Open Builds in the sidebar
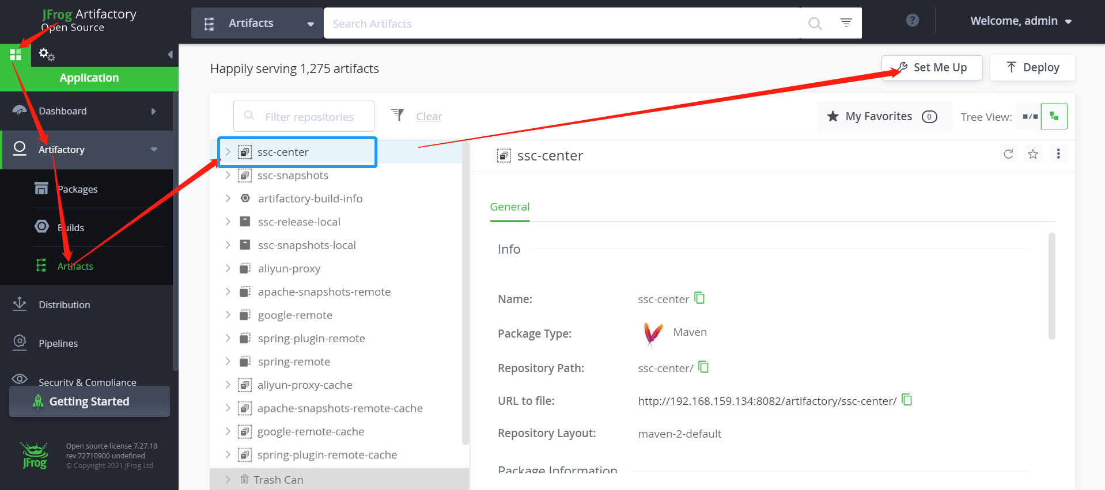The height and width of the screenshot is (490, 1105). [71, 228]
